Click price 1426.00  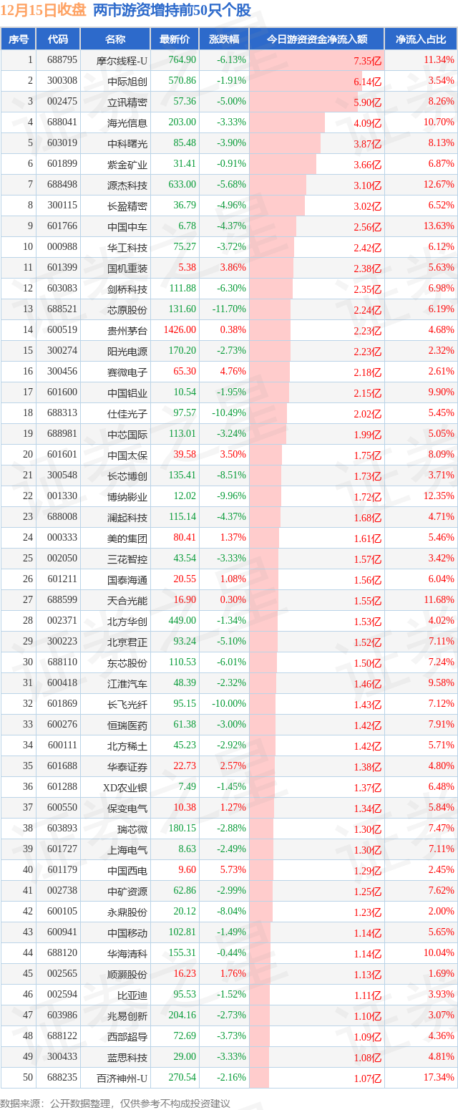[x=180, y=330]
